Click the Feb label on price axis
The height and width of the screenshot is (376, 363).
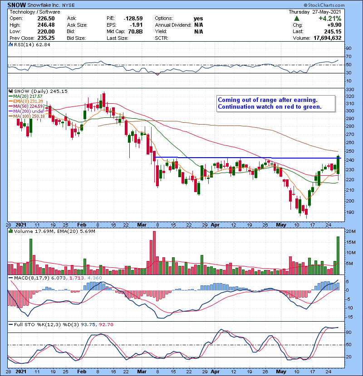(x=82, y=225)
